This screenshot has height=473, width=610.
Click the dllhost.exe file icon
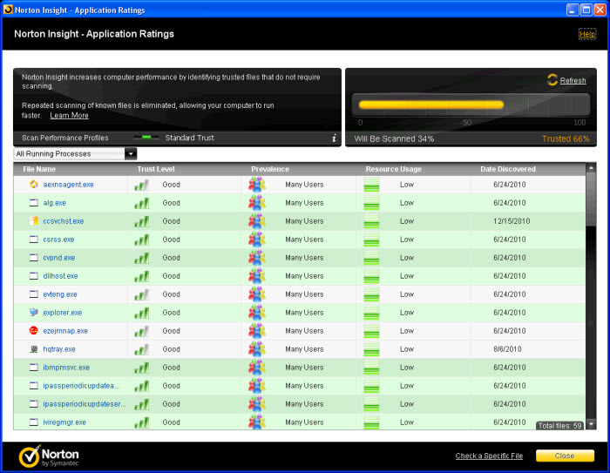coord(34,275)
